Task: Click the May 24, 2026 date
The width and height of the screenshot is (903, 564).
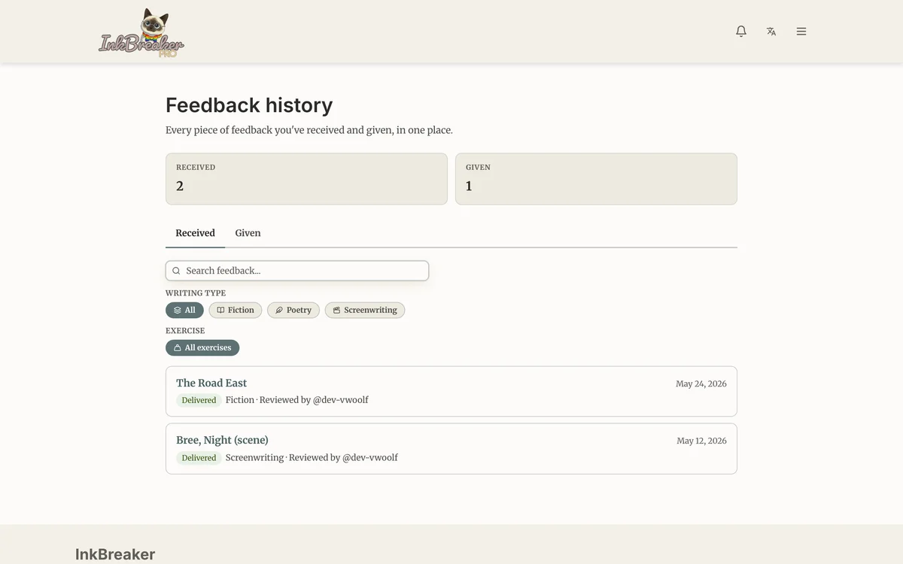Action: (x=701, y=384)
